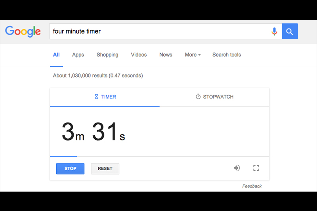Reset the timer with the Reset button

[x=105, y=169]
